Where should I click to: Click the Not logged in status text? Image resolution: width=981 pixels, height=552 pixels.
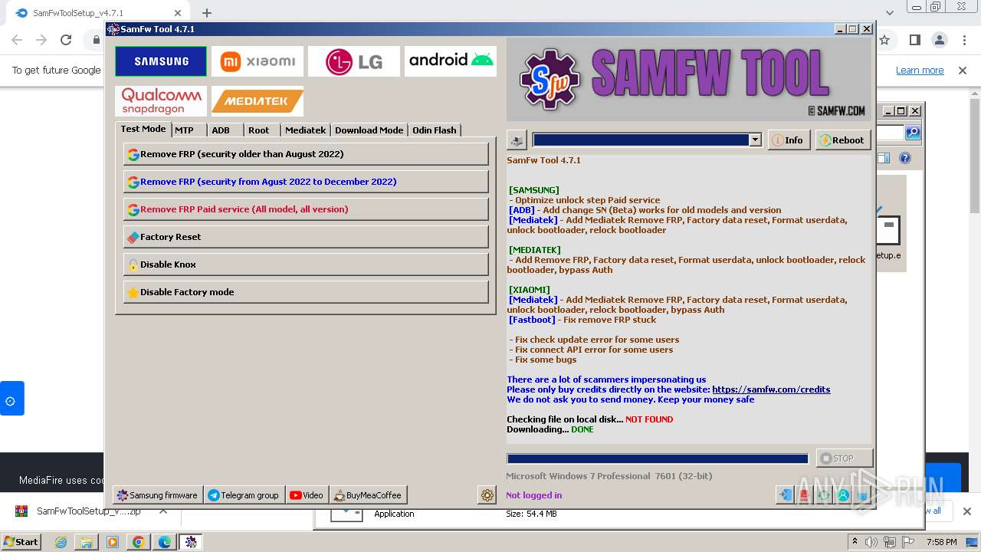(x=534, y=495)
